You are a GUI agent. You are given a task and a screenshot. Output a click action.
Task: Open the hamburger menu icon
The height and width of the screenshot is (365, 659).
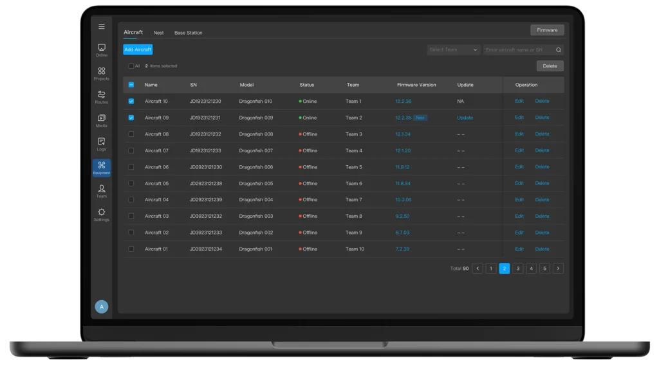click(x=101, y=27)
